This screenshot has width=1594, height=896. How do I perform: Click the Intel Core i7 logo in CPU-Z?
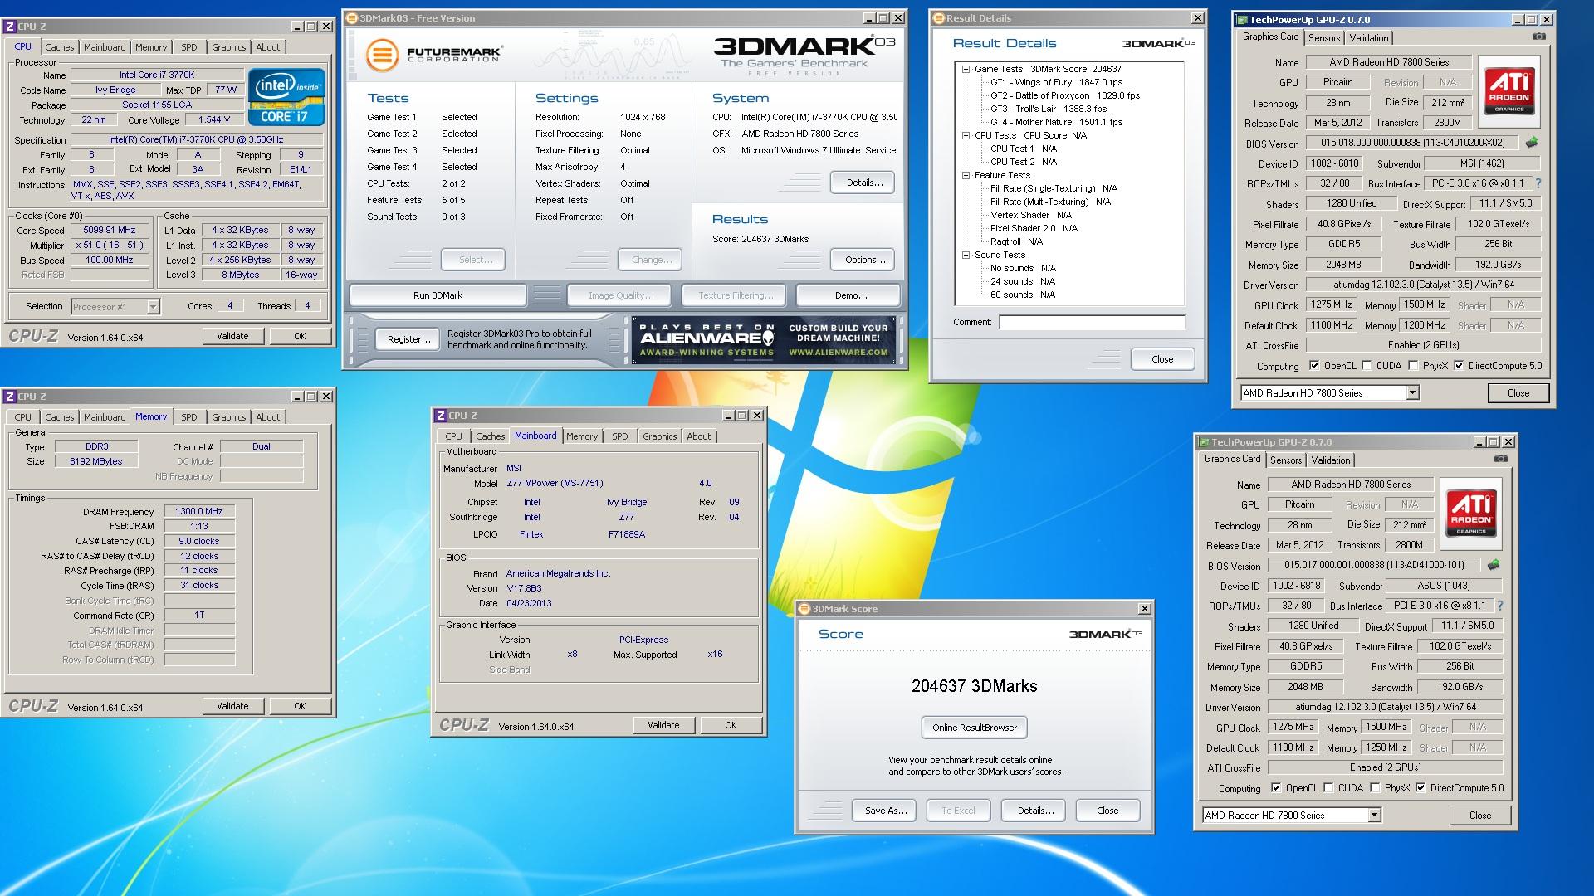[x=286, y=97]
